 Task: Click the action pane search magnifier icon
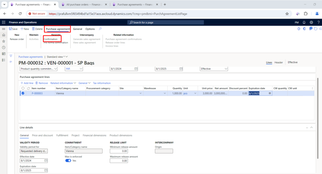(x=100, y=29)
